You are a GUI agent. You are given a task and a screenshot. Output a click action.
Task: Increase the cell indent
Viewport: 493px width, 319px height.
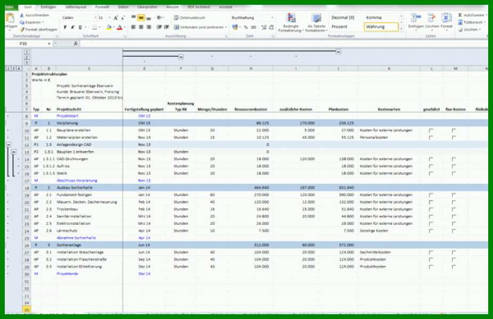(x=167, y=27)
